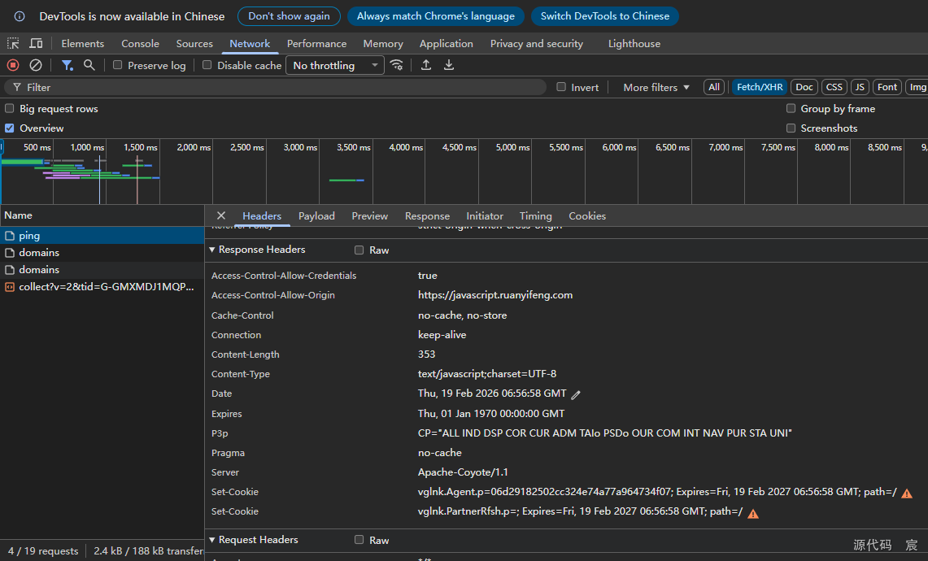Screen dimensions: 928x561
Task: Select the first domains request row
Action: (x=102, y=253)
